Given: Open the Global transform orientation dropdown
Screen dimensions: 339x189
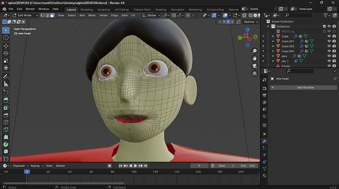Looking at the screenshot, I should tap(151, 15).
